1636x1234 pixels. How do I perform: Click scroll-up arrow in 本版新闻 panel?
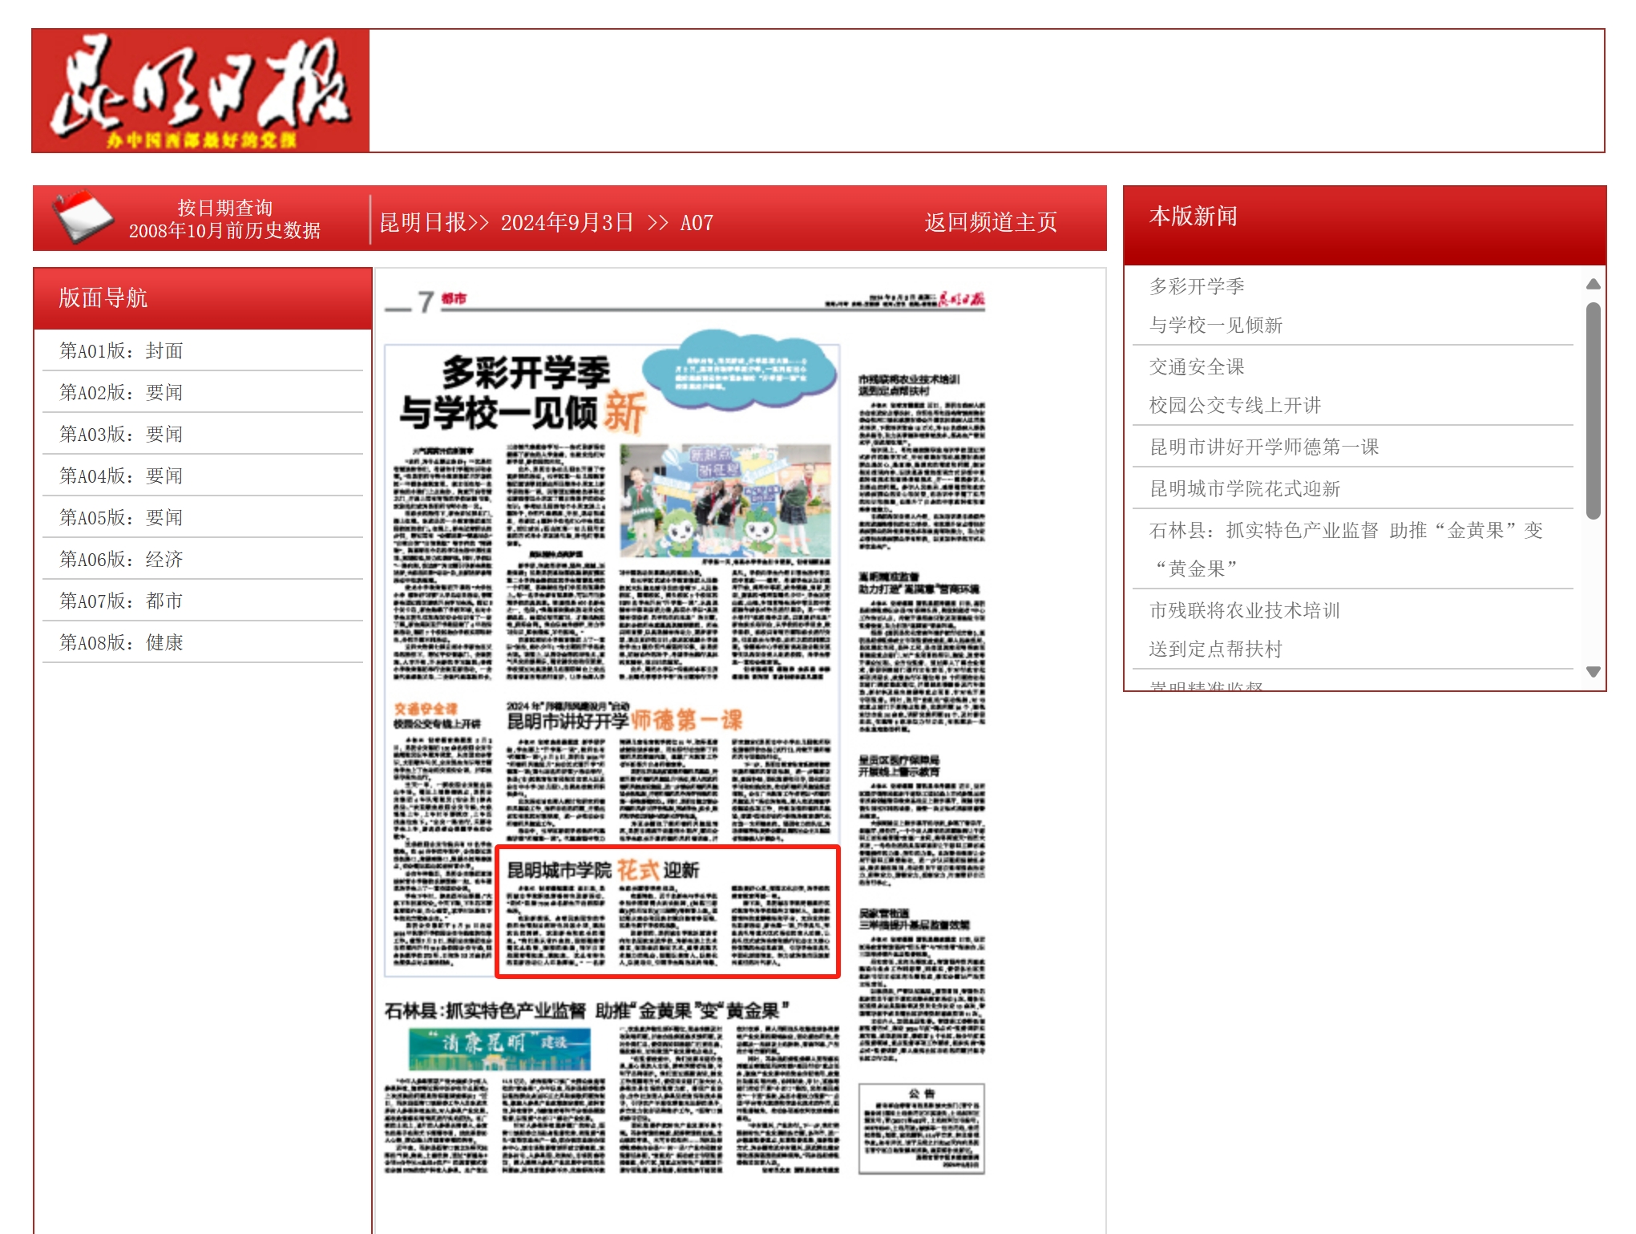point(1594,284)
